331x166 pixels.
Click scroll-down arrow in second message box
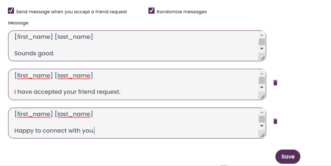pos(262,87)
